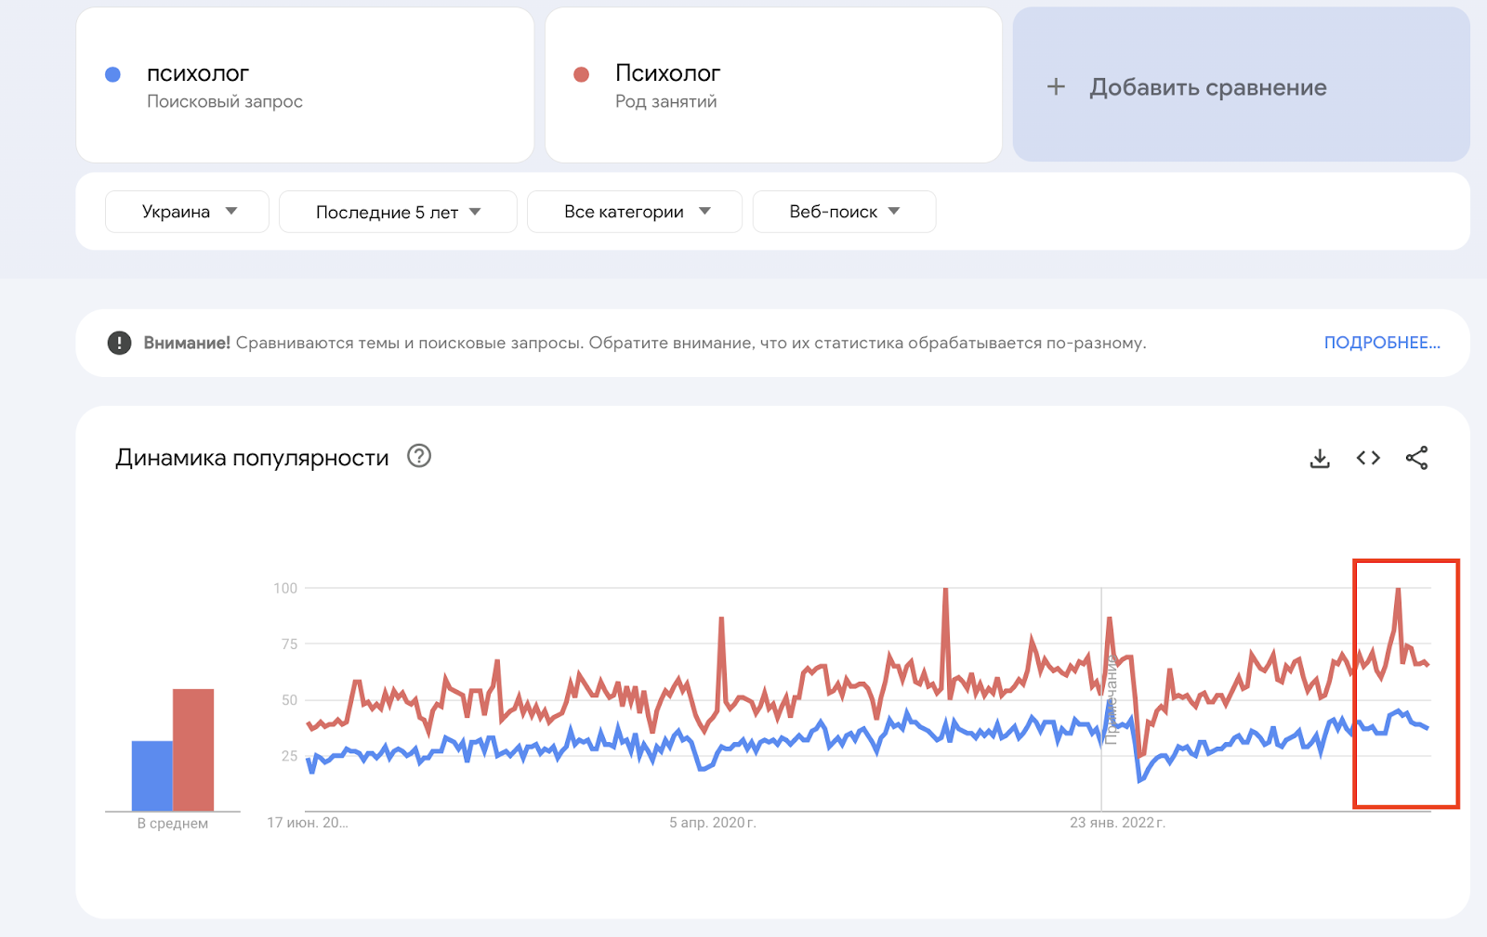Click the red dot beside Психолог topic
This screenshot has width=1487, height=937.
coord(581,74)
